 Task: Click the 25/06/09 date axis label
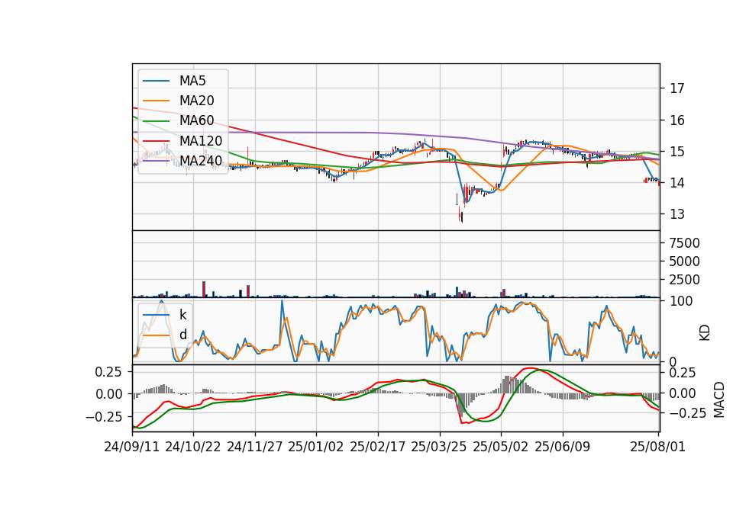[x=563, y=447]
